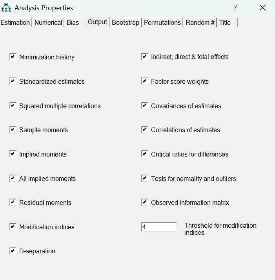Uncheck the D-separation checkbox
Screen dimensions: 275x280
click(x=13, y=251)
